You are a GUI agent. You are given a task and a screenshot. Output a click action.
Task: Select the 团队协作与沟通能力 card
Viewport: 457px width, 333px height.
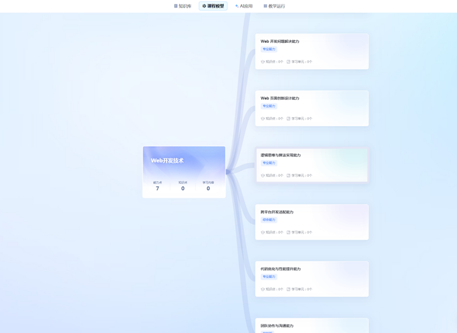[x=311, y=326]
